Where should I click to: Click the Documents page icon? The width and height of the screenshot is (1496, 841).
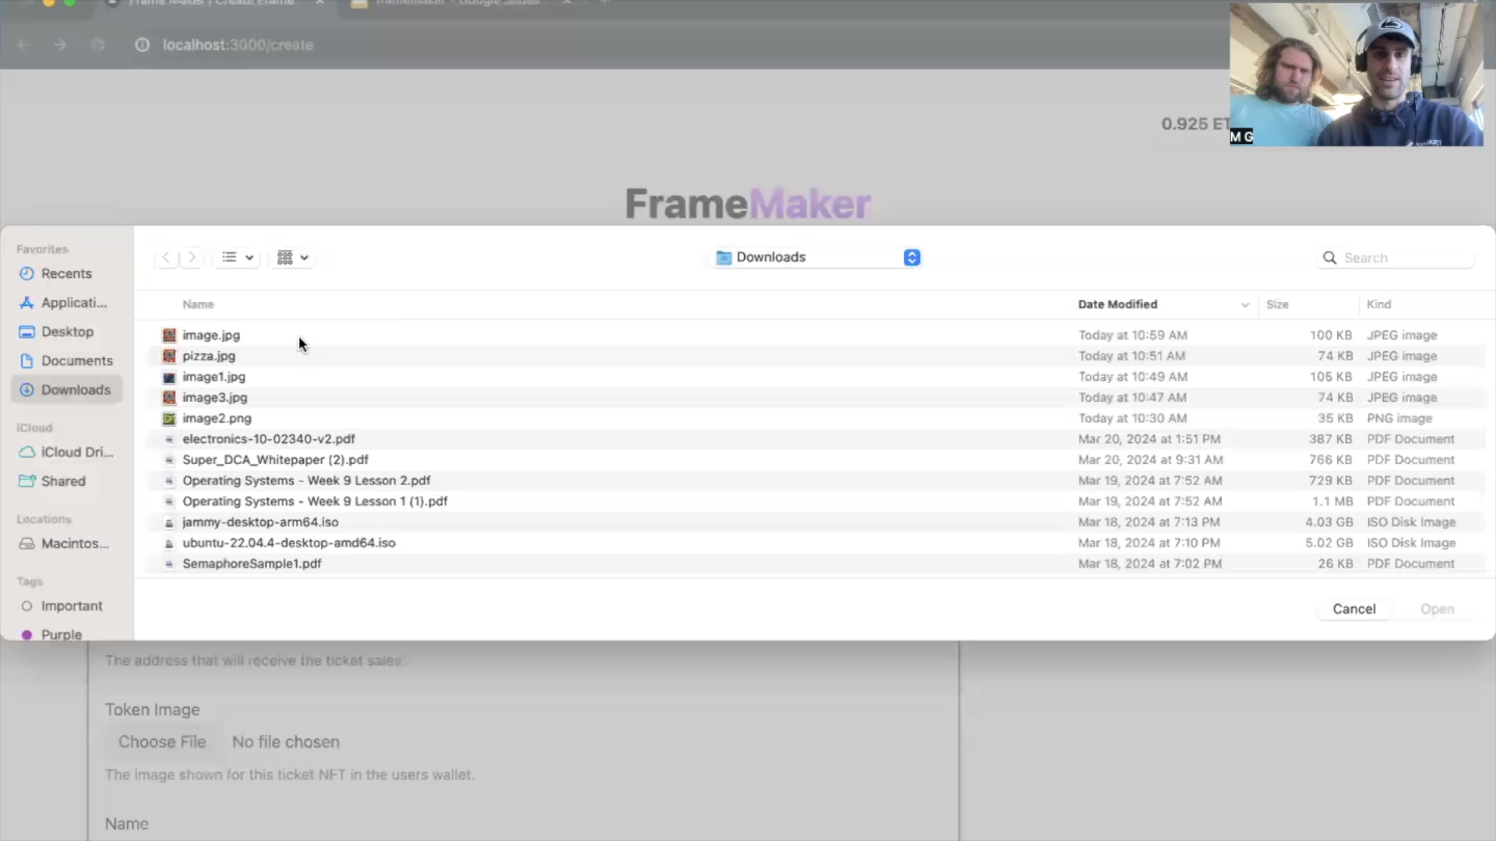click(x=26, y=361)
